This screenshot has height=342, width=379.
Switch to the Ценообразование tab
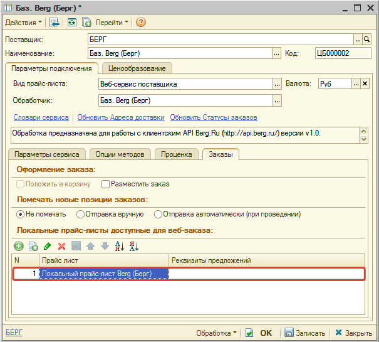[x=137, y=68]
